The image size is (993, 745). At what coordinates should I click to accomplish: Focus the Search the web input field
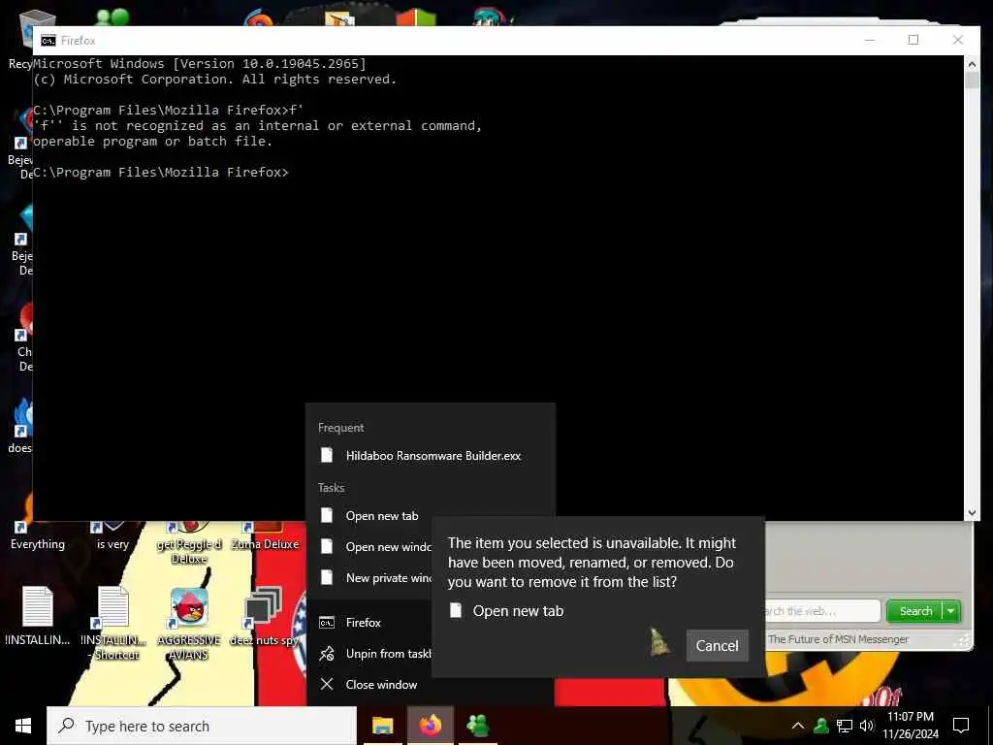coord(822,611)
